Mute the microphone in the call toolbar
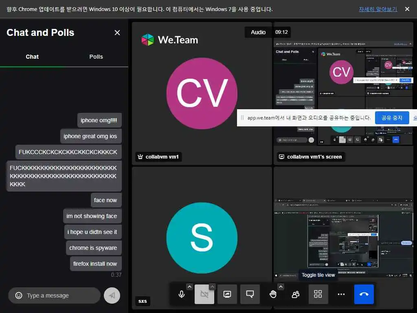The width and height of the screenshot is (417, 313). coord(182,294)
